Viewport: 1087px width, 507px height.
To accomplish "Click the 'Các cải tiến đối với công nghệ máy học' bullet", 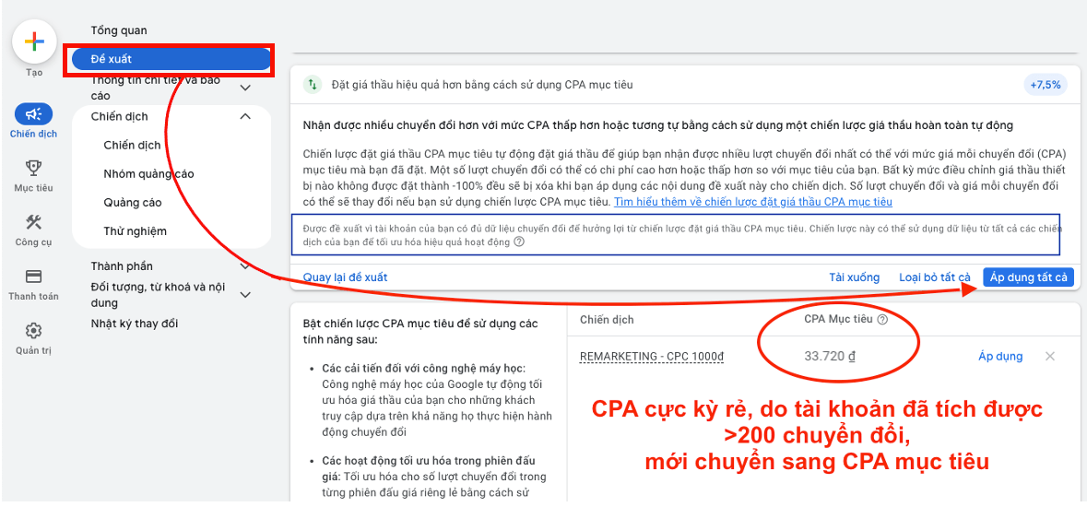I will (423, 368).
